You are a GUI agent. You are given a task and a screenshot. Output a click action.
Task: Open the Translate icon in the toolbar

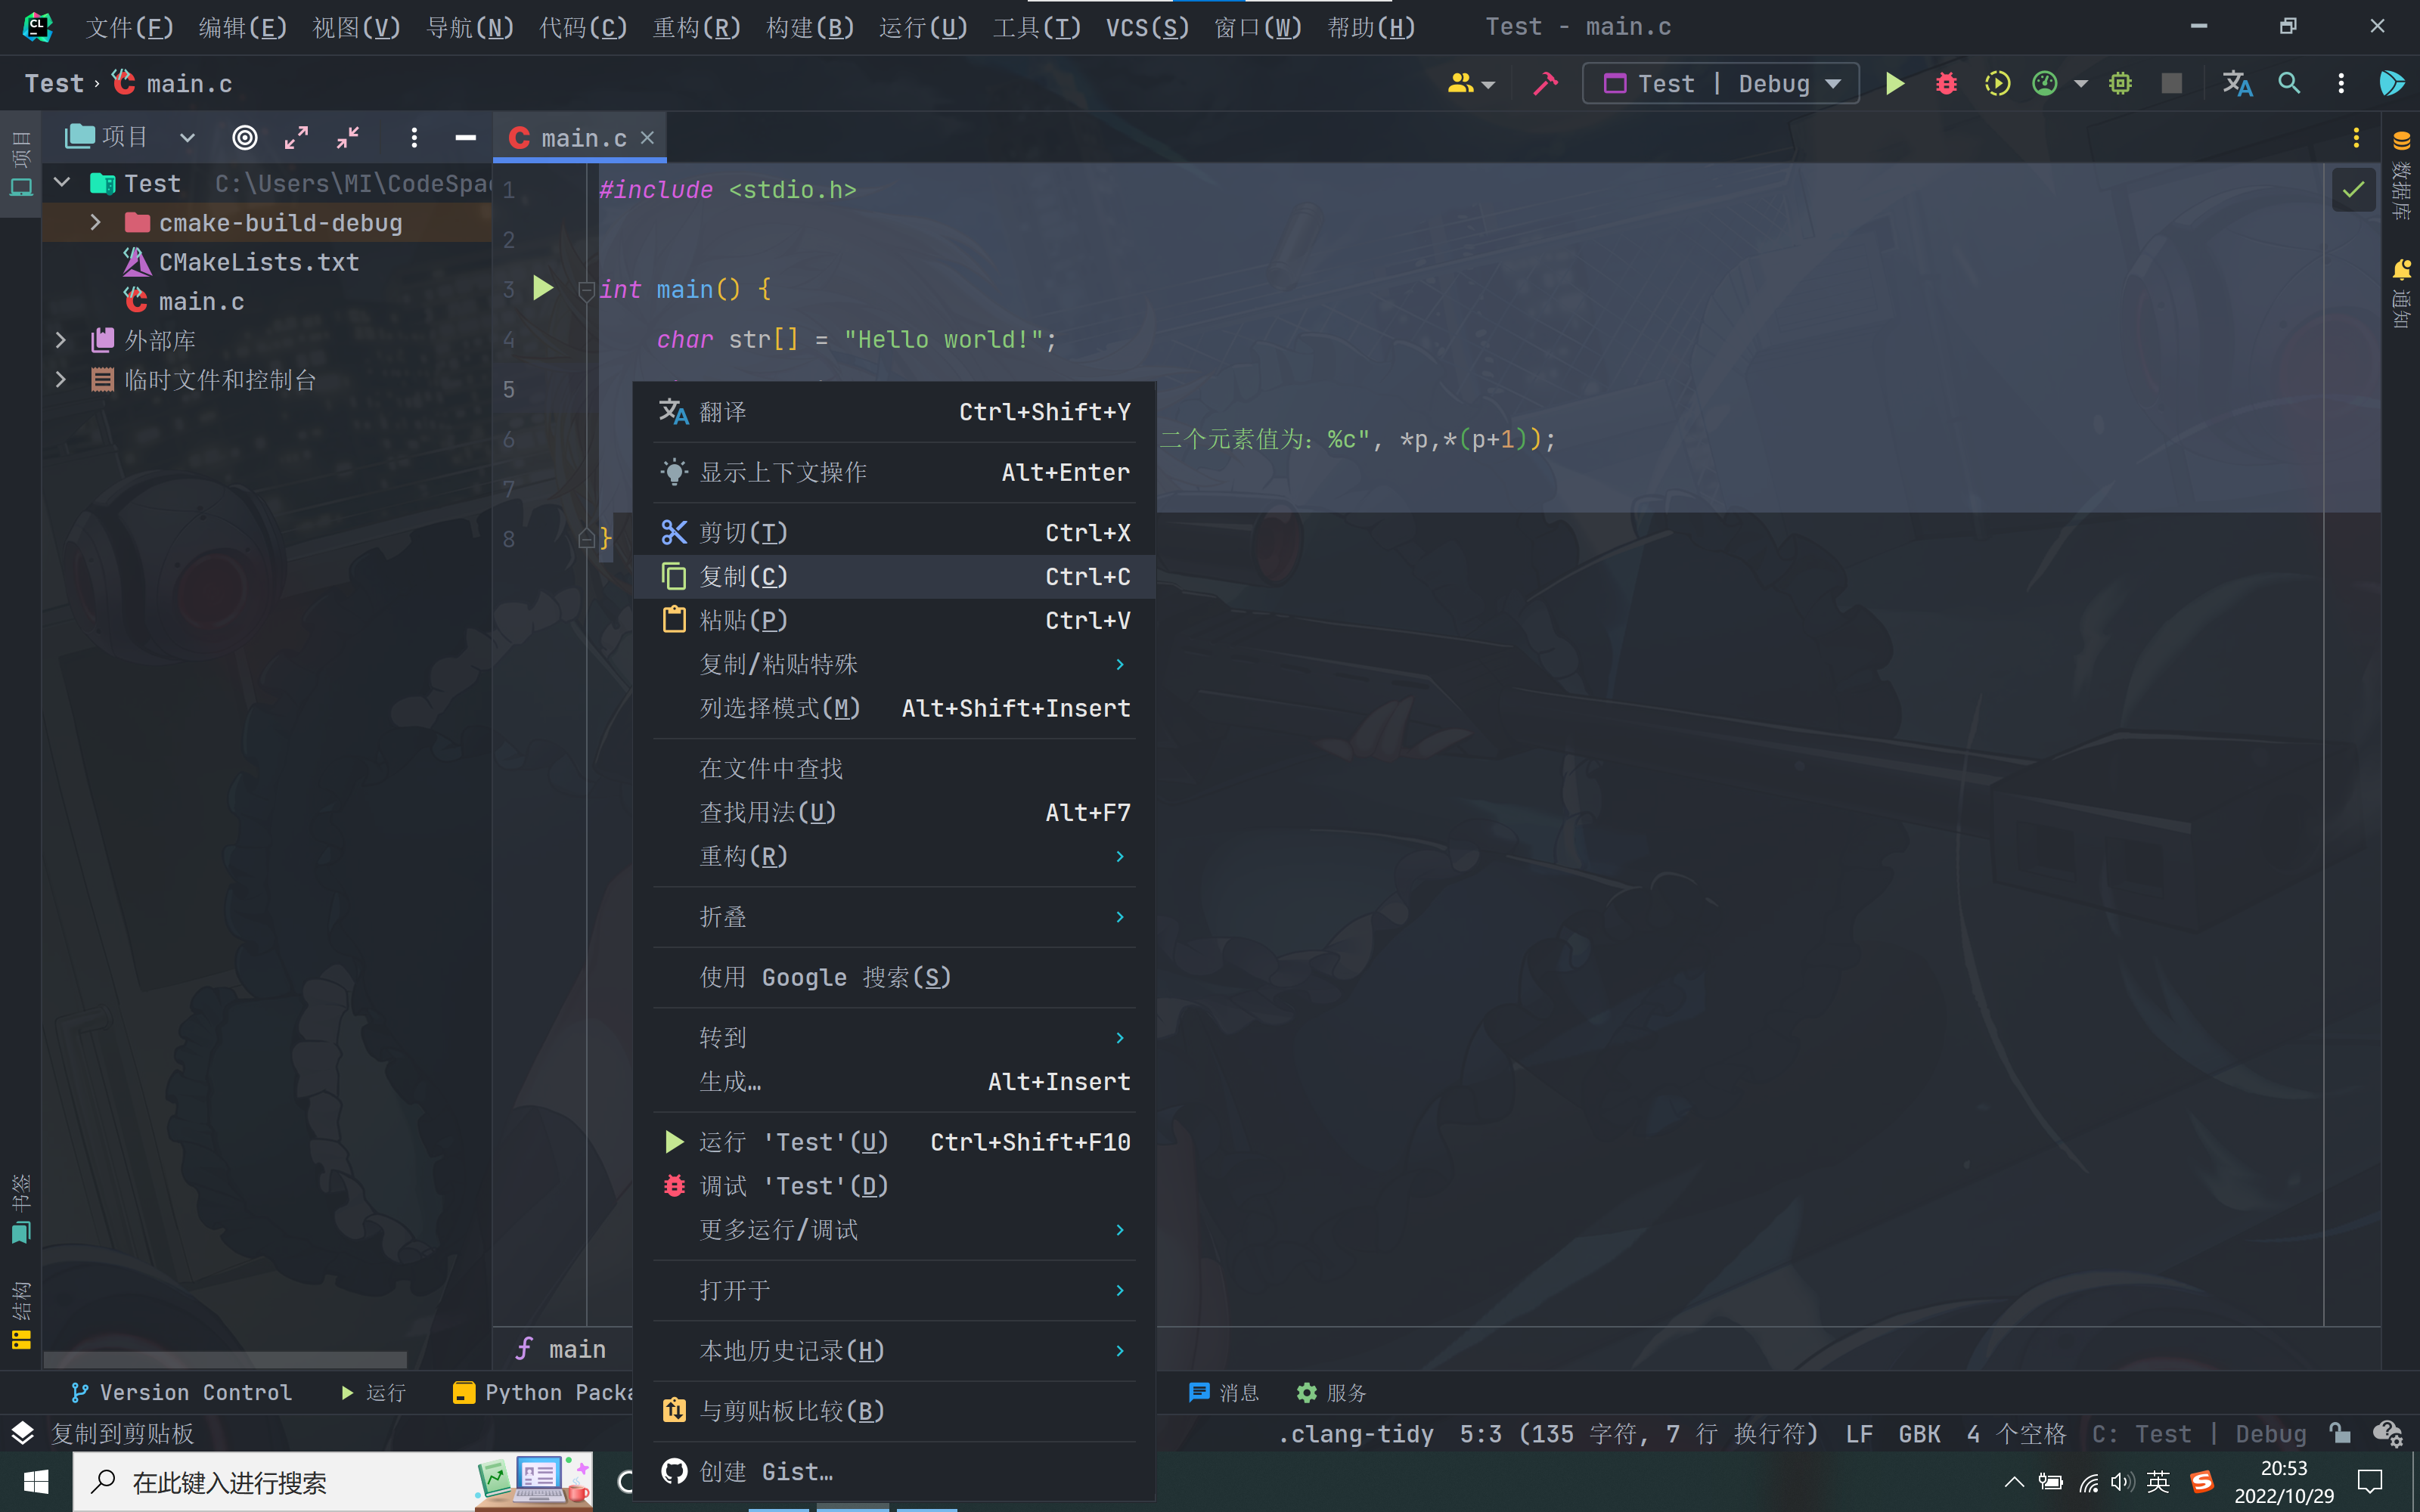(x=2236, y=83)
